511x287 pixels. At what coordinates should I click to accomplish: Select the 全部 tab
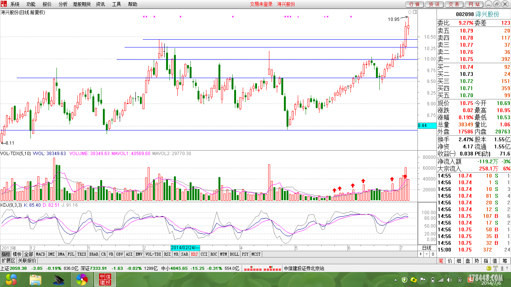pyautogui.click(x=29, y=254)
